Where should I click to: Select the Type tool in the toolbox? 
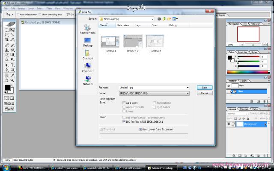[x=12, y=65]
